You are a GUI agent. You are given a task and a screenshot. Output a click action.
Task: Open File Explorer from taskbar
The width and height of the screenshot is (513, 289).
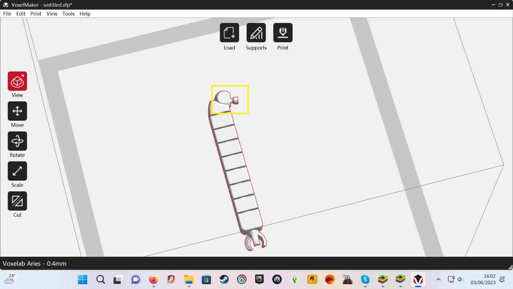click(189, 280)
